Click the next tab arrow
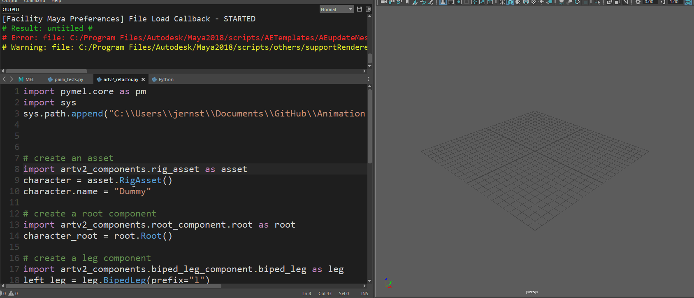 point(11,79)
